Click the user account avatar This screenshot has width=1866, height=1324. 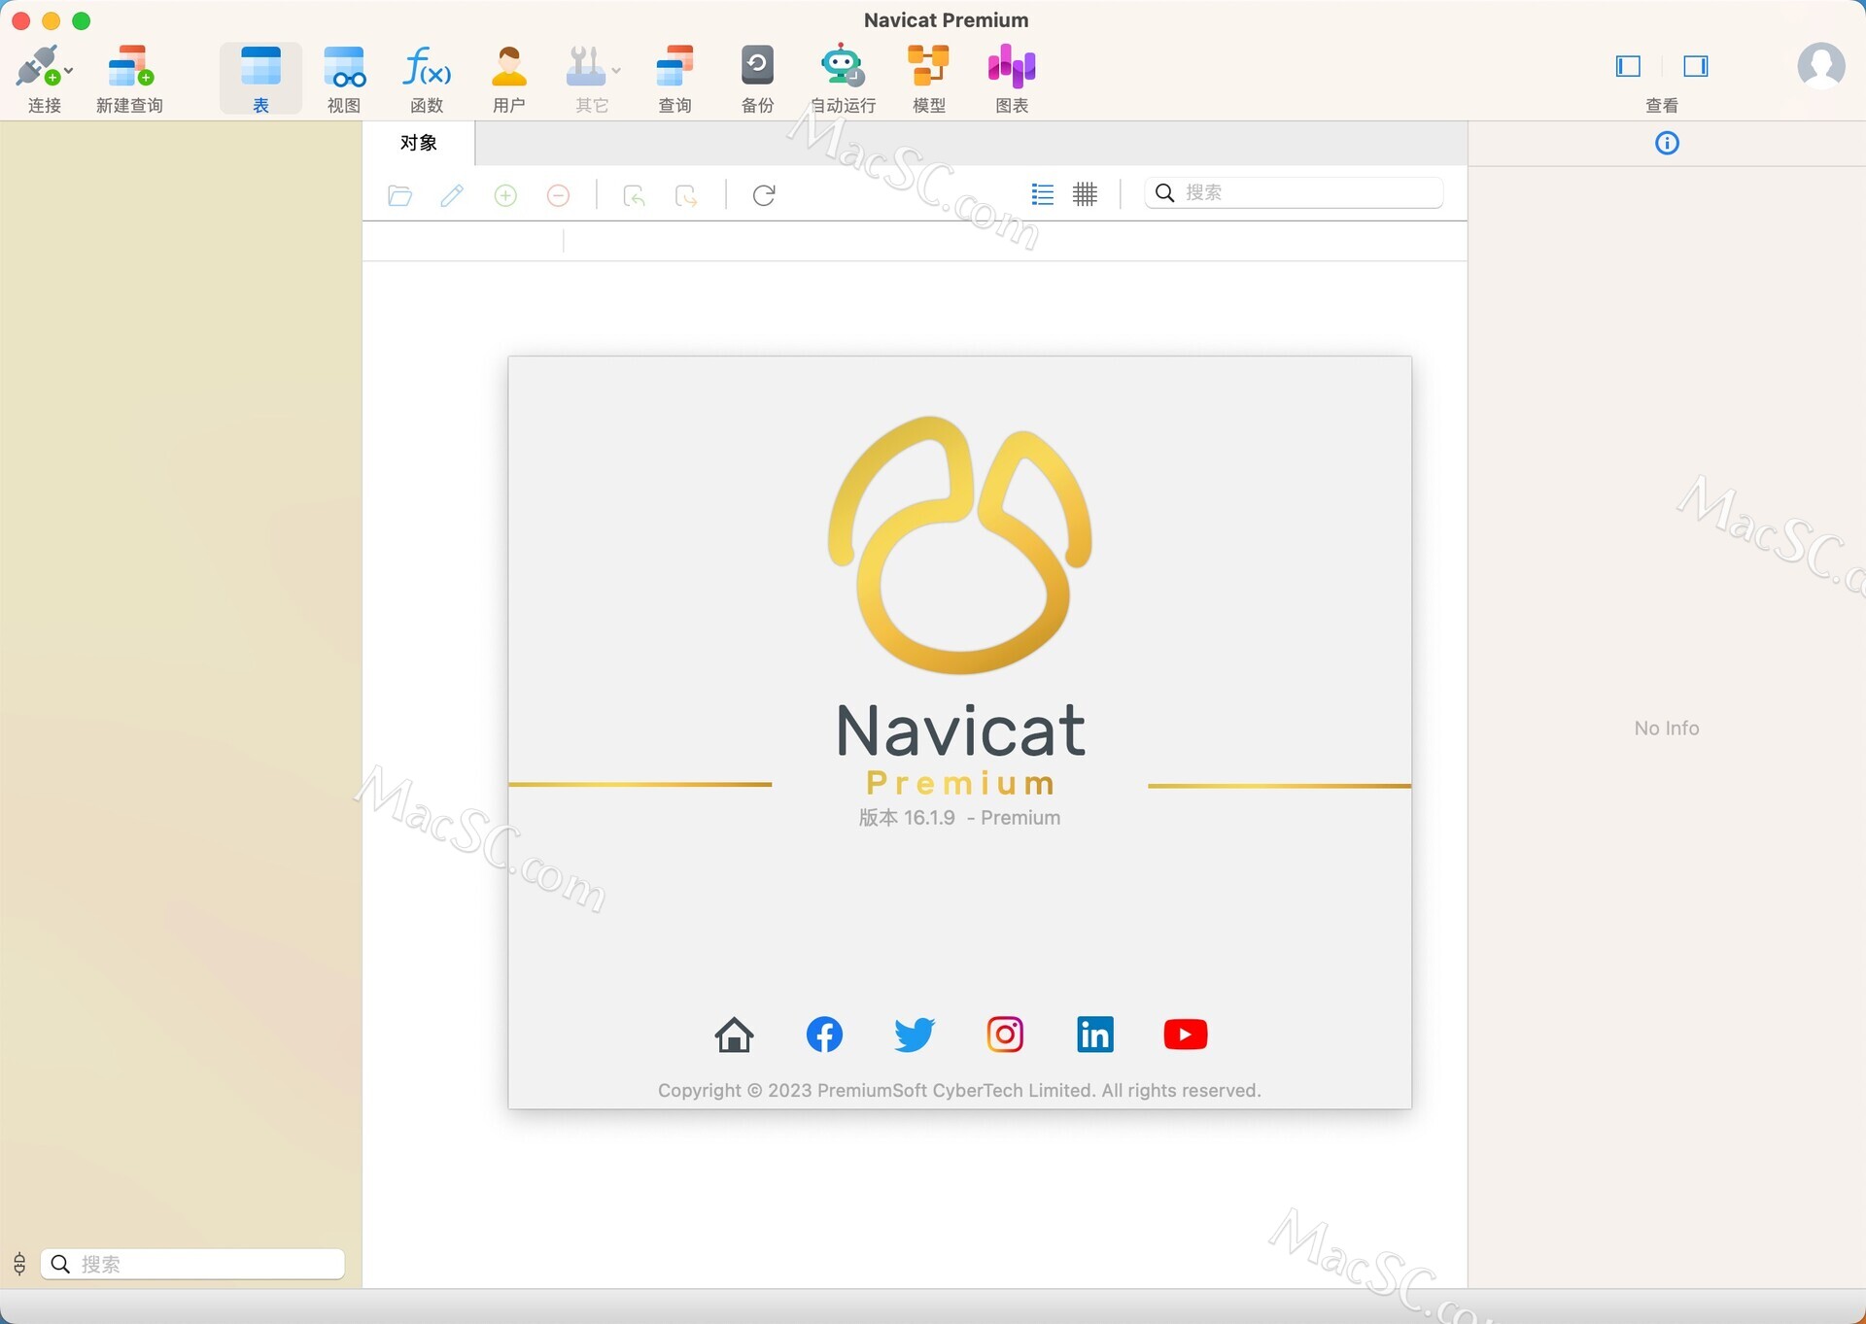(x=1820, y=66)
